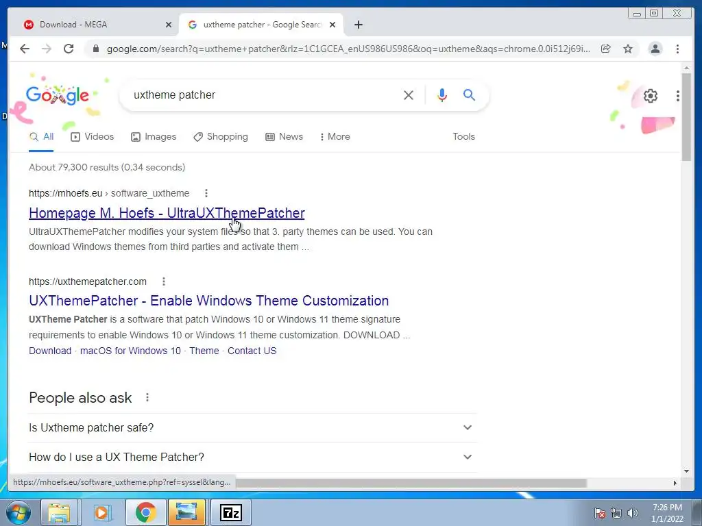Close the uxtheme patcher Google Search tab

pyautogui.click(x=332, y=25)
